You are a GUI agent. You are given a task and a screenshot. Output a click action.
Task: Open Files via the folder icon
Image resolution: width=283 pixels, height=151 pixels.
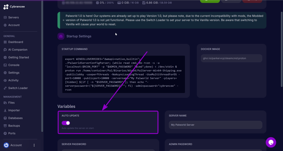point(5,103)
